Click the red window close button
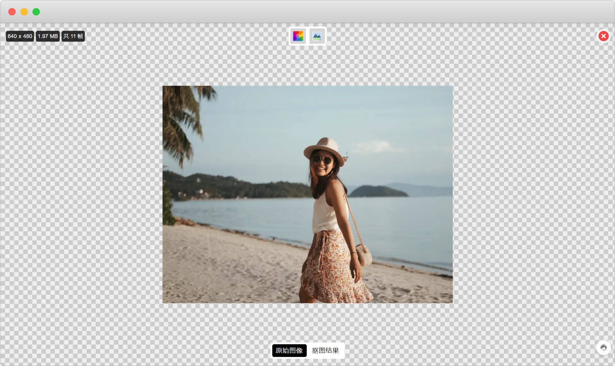 tap(12, 12)
